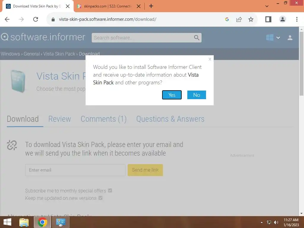The image size is (304, 228).
Task: Switch to the skinpacks.com tab
Action: (x=107, y=6)
